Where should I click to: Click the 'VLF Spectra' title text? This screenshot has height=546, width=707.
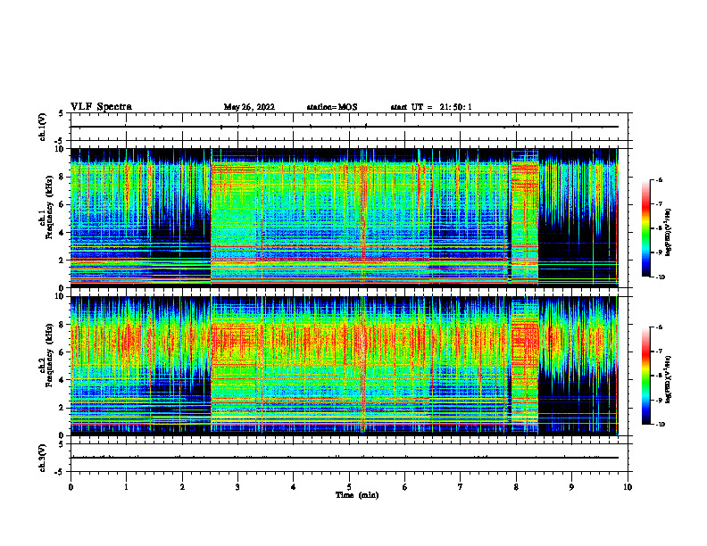101,107
